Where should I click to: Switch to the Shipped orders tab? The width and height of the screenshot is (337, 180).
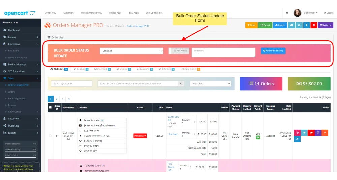[x=124, y=69]
